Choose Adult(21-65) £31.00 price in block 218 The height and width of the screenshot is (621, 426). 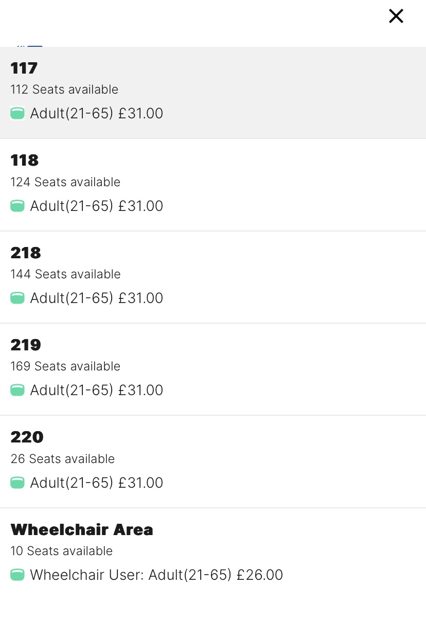pos(97,298)
